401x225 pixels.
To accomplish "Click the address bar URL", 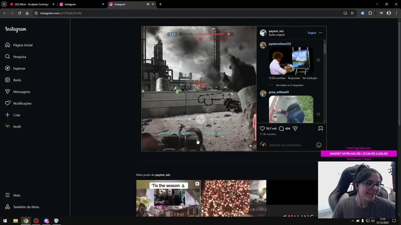I will (61, 13).
